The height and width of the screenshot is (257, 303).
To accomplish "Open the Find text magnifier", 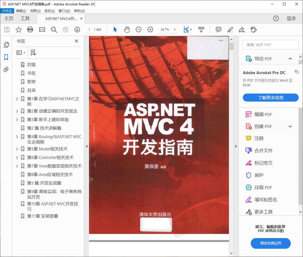I will pos(54,30).
